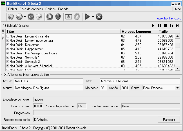Uncheck the Son style 2 checkbox
Viewport: 183px width, 131px height.
click(8, 61)
